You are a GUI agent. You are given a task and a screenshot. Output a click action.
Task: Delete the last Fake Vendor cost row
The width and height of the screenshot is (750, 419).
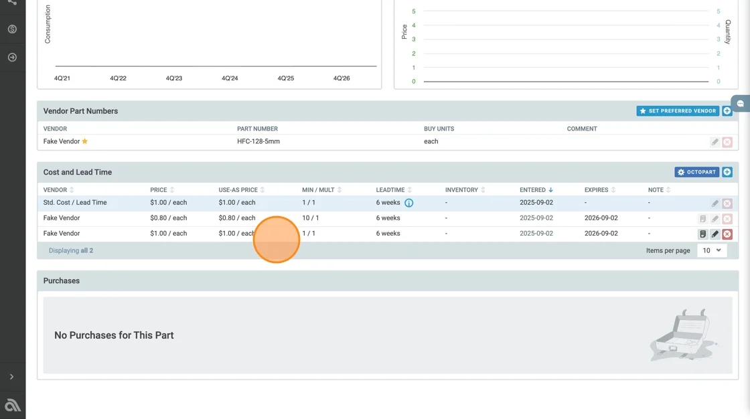(727, 234)
